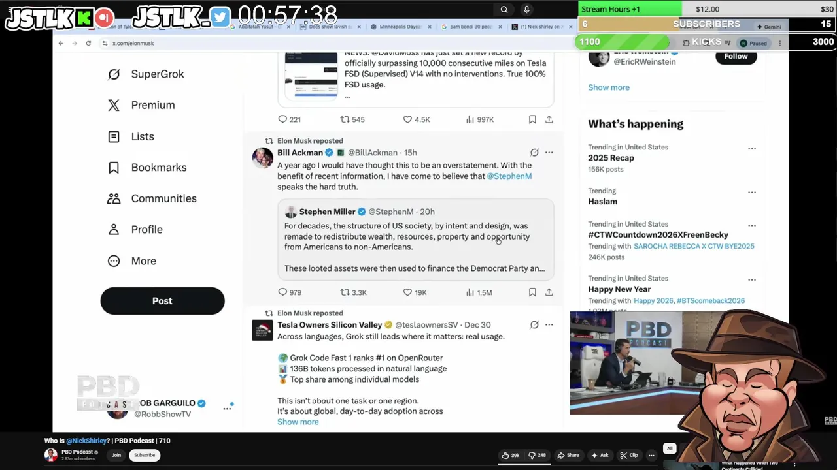The image size is (837, 470).
Task: Join the PBD Podcast channel
Action: point(116,455)
